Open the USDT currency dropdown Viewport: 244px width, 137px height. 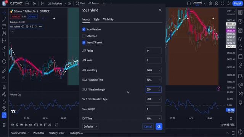tap(231, 11)
